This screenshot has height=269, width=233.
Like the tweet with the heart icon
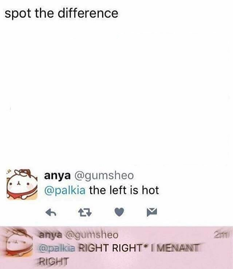pos(119,212)
